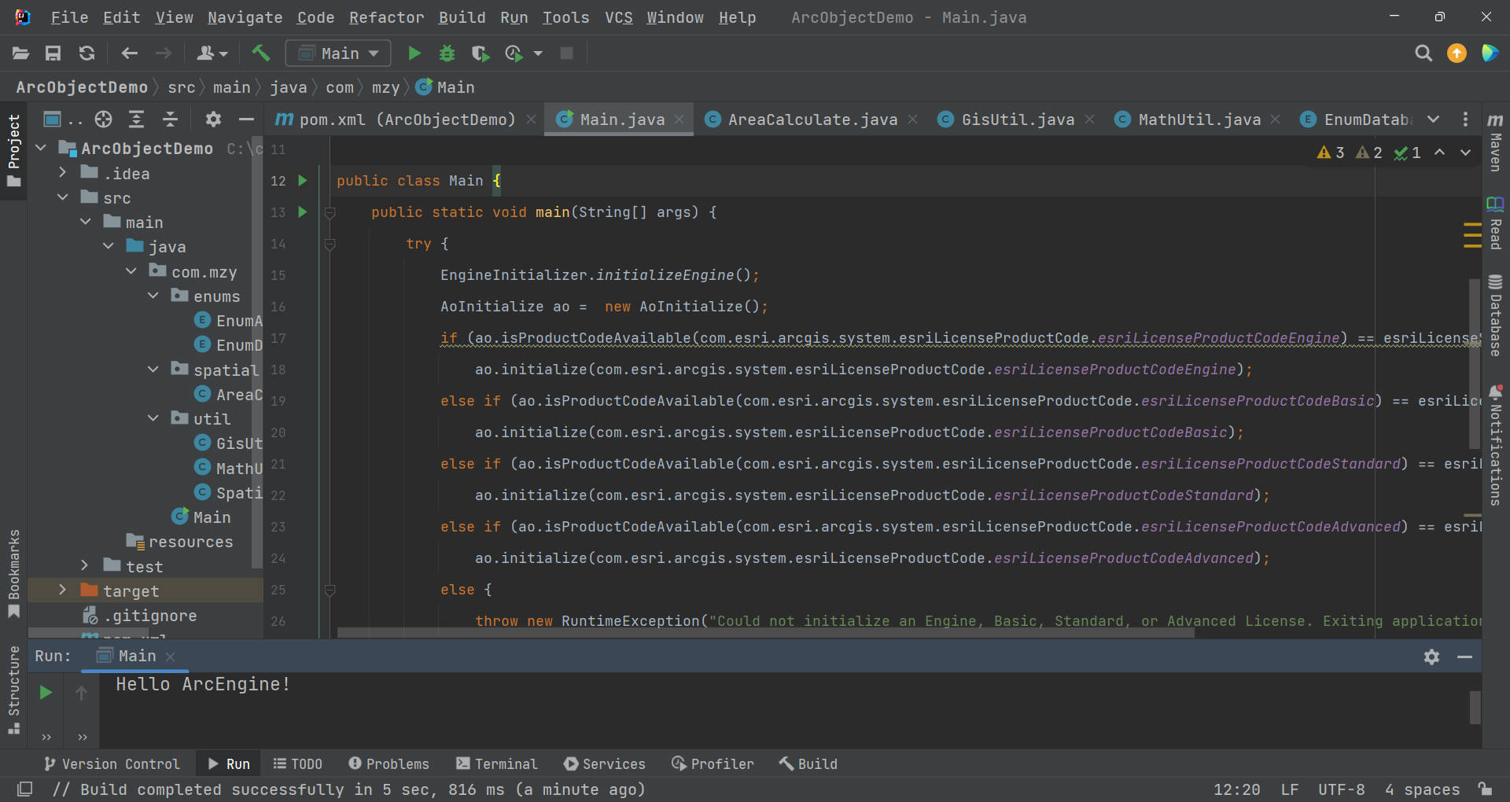Run Main green play button in toolbar
Screen dimensions: 1510x802
click(x=414, y=53)
